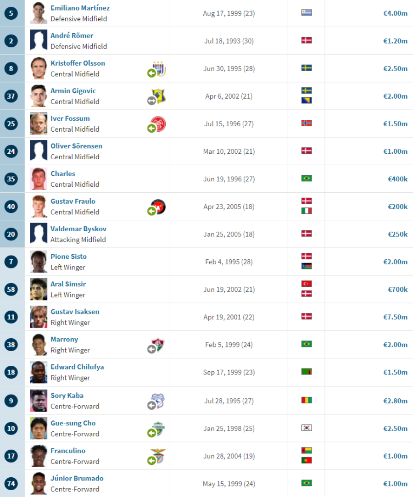Click Zambia flag in Edward Chilufya row
The width and height of the screenshot is (413, 497).
pos(307,372)
